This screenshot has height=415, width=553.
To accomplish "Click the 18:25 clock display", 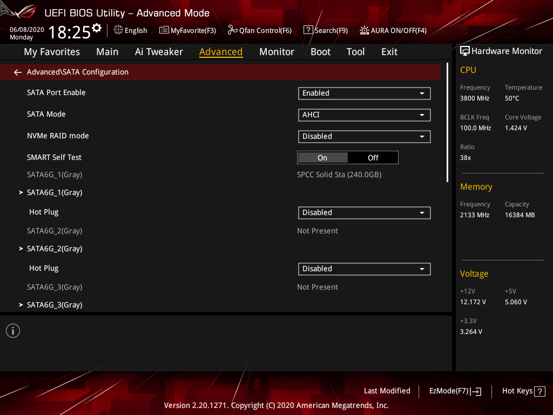I will coord(70,32).
